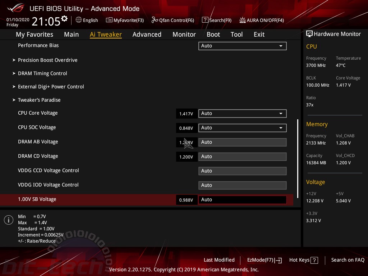Go to the Exit tab
The width and height of the screenshot is (368, 276).
[259, 34]
